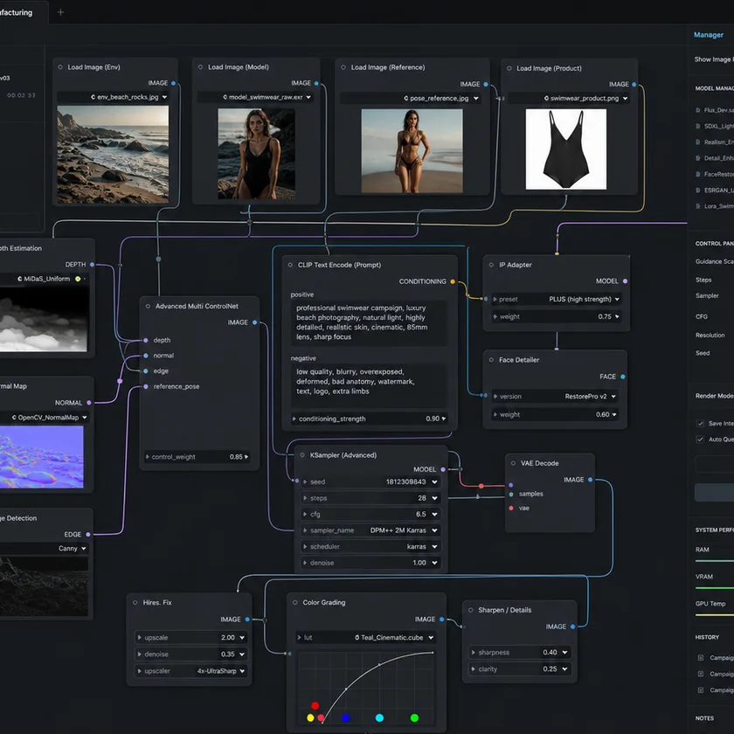Click the vae red input port

click(510, 508)
